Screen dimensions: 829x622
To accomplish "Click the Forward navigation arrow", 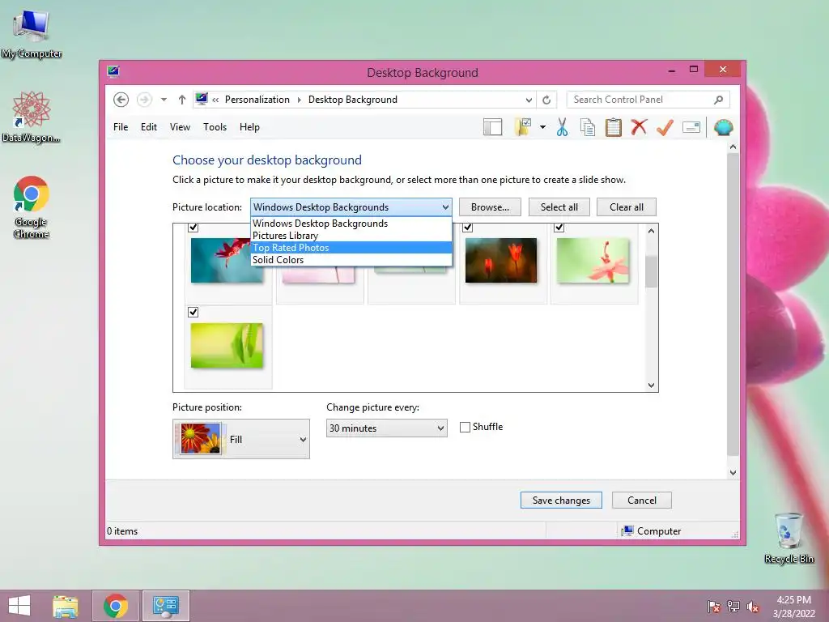I will [x=144, y=100].
